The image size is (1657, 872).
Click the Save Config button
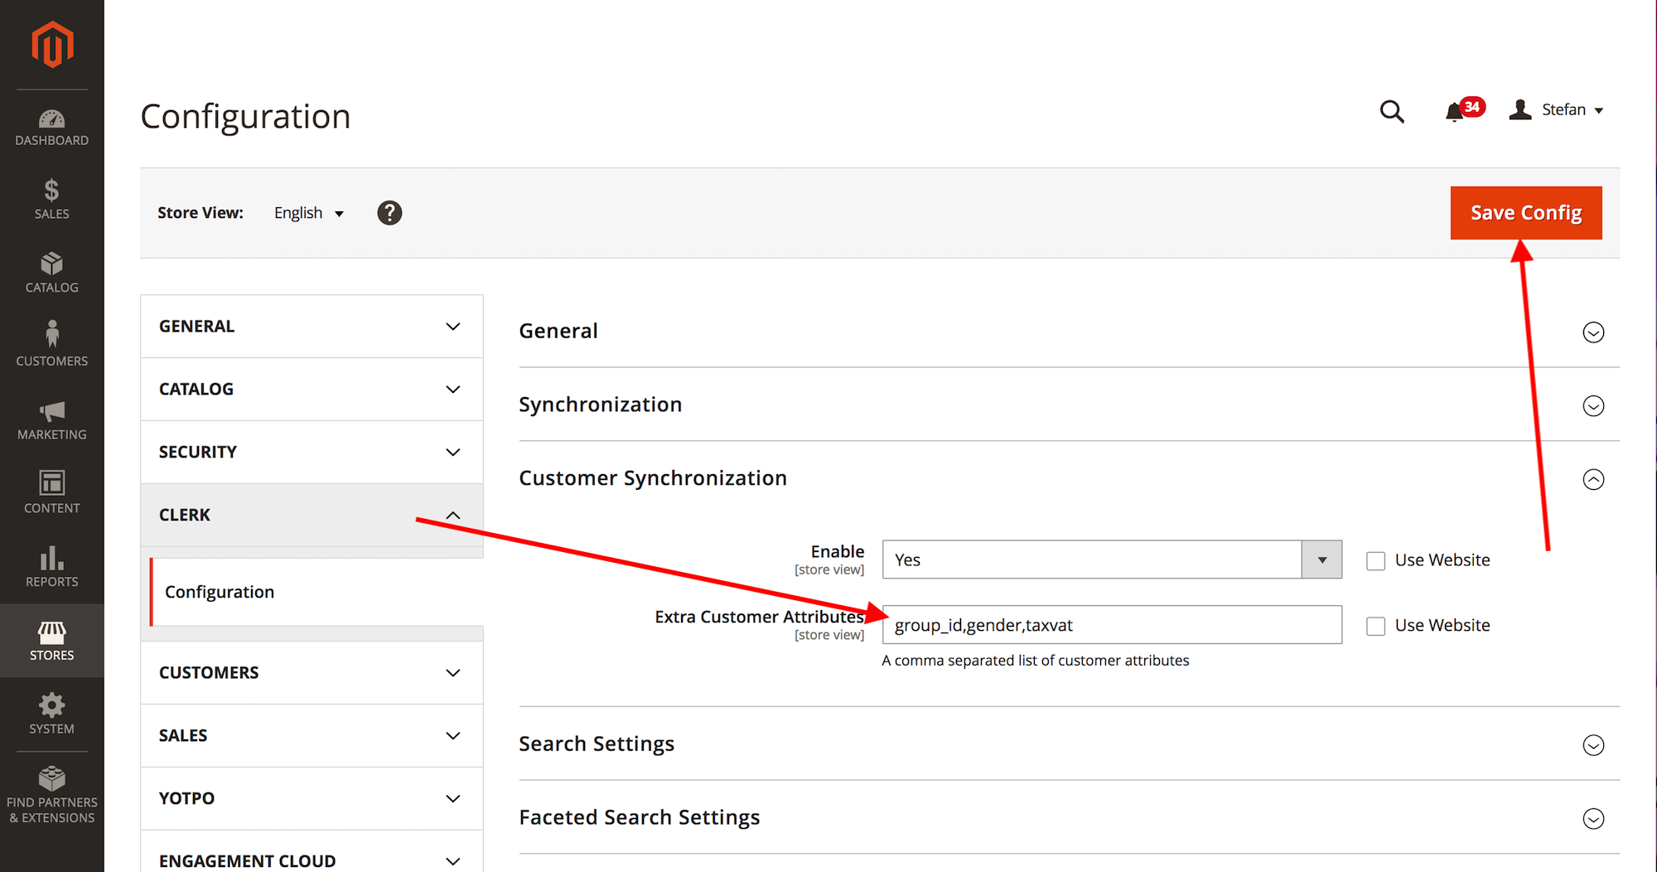click(x=1525, y=213)
